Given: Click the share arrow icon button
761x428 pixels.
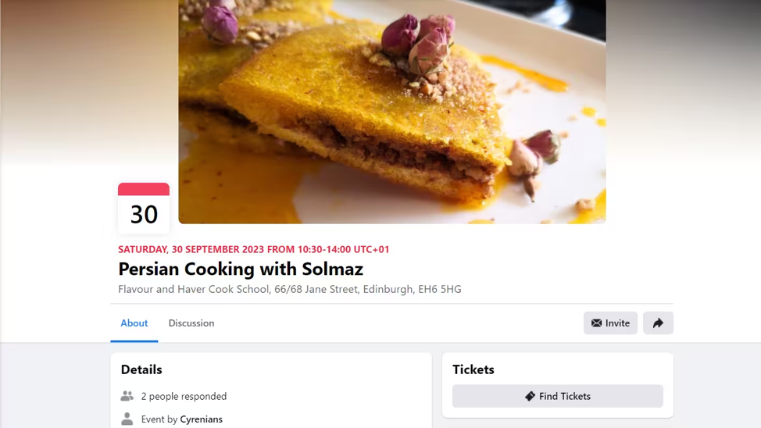Looking at the screenshot, I should coord(658,323).
